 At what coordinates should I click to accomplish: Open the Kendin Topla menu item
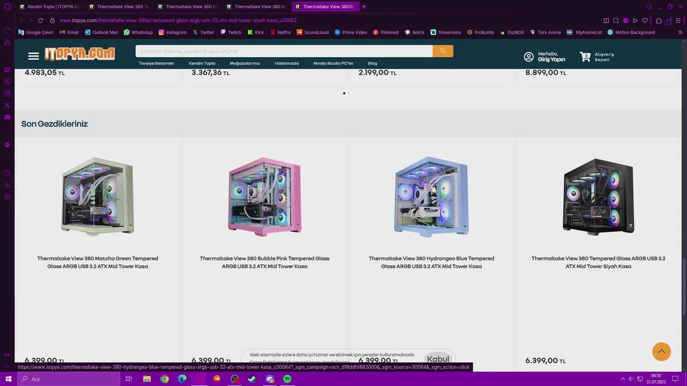[x=202, y=63]
